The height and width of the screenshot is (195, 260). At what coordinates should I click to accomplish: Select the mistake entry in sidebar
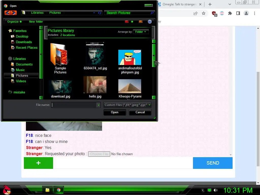tap(19, 92)
